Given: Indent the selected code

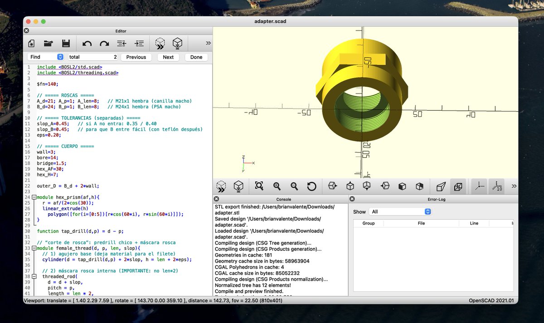Looking at the screenshot, I should click(139, 44).
